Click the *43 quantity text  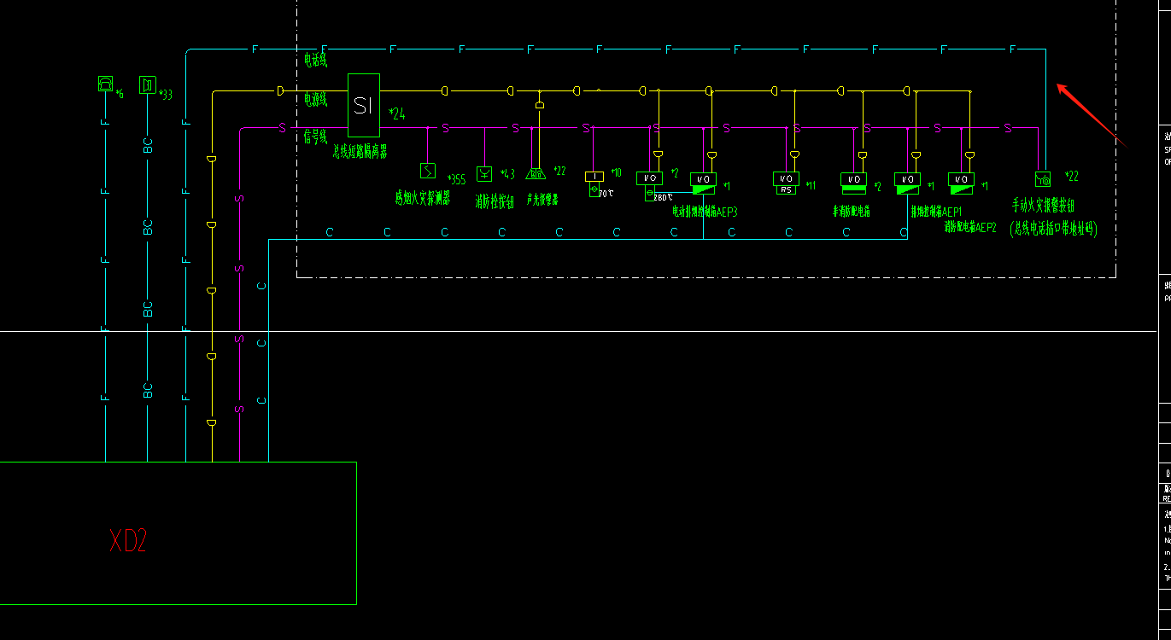tap(507, 174)
